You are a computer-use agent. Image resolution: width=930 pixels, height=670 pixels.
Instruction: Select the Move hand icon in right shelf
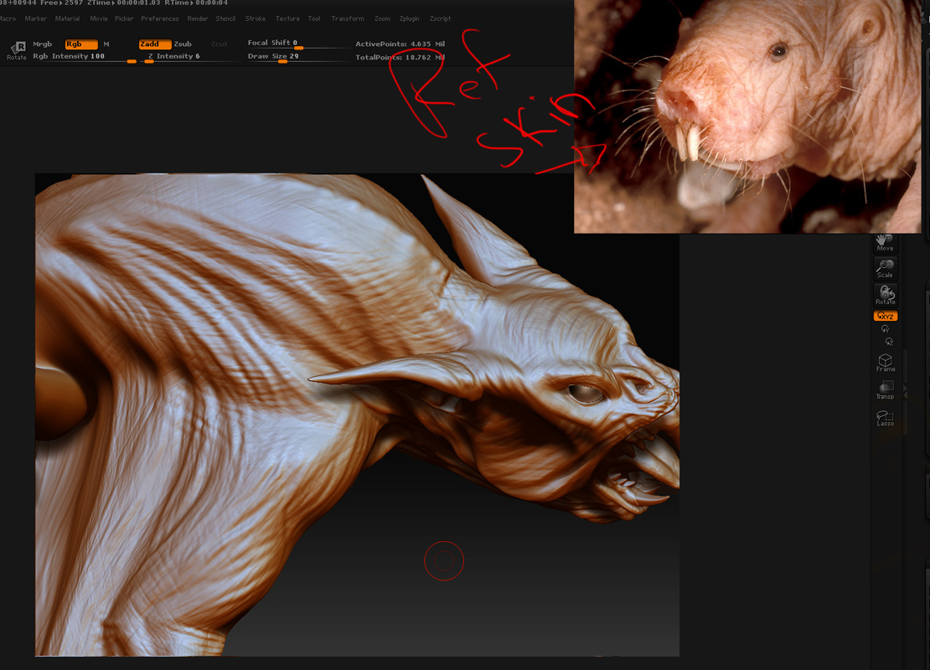coord(885,243)
